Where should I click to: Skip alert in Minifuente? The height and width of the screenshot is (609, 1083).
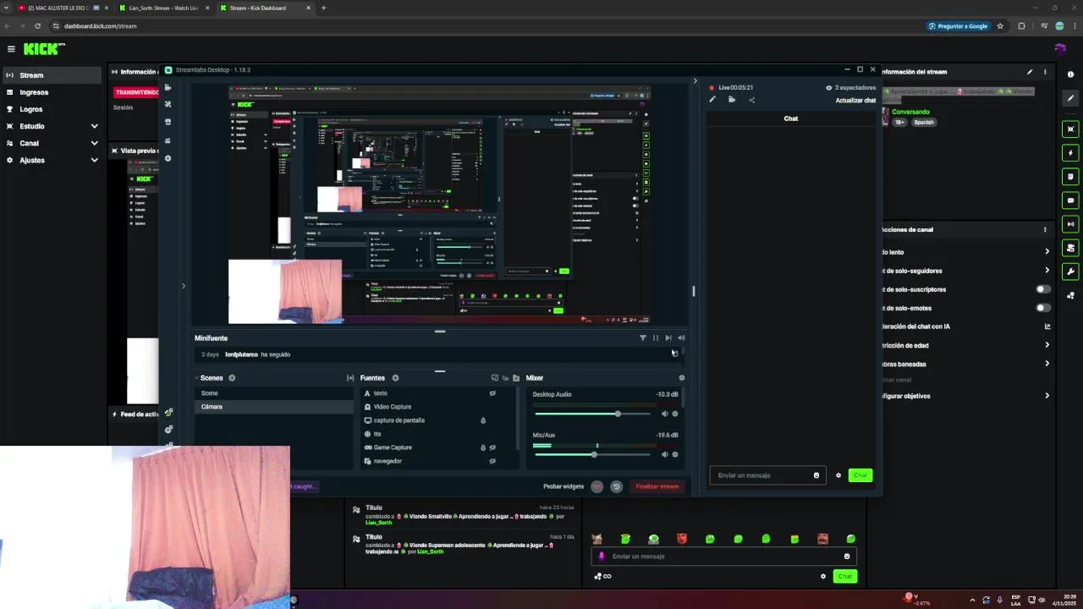click(668, 337)
